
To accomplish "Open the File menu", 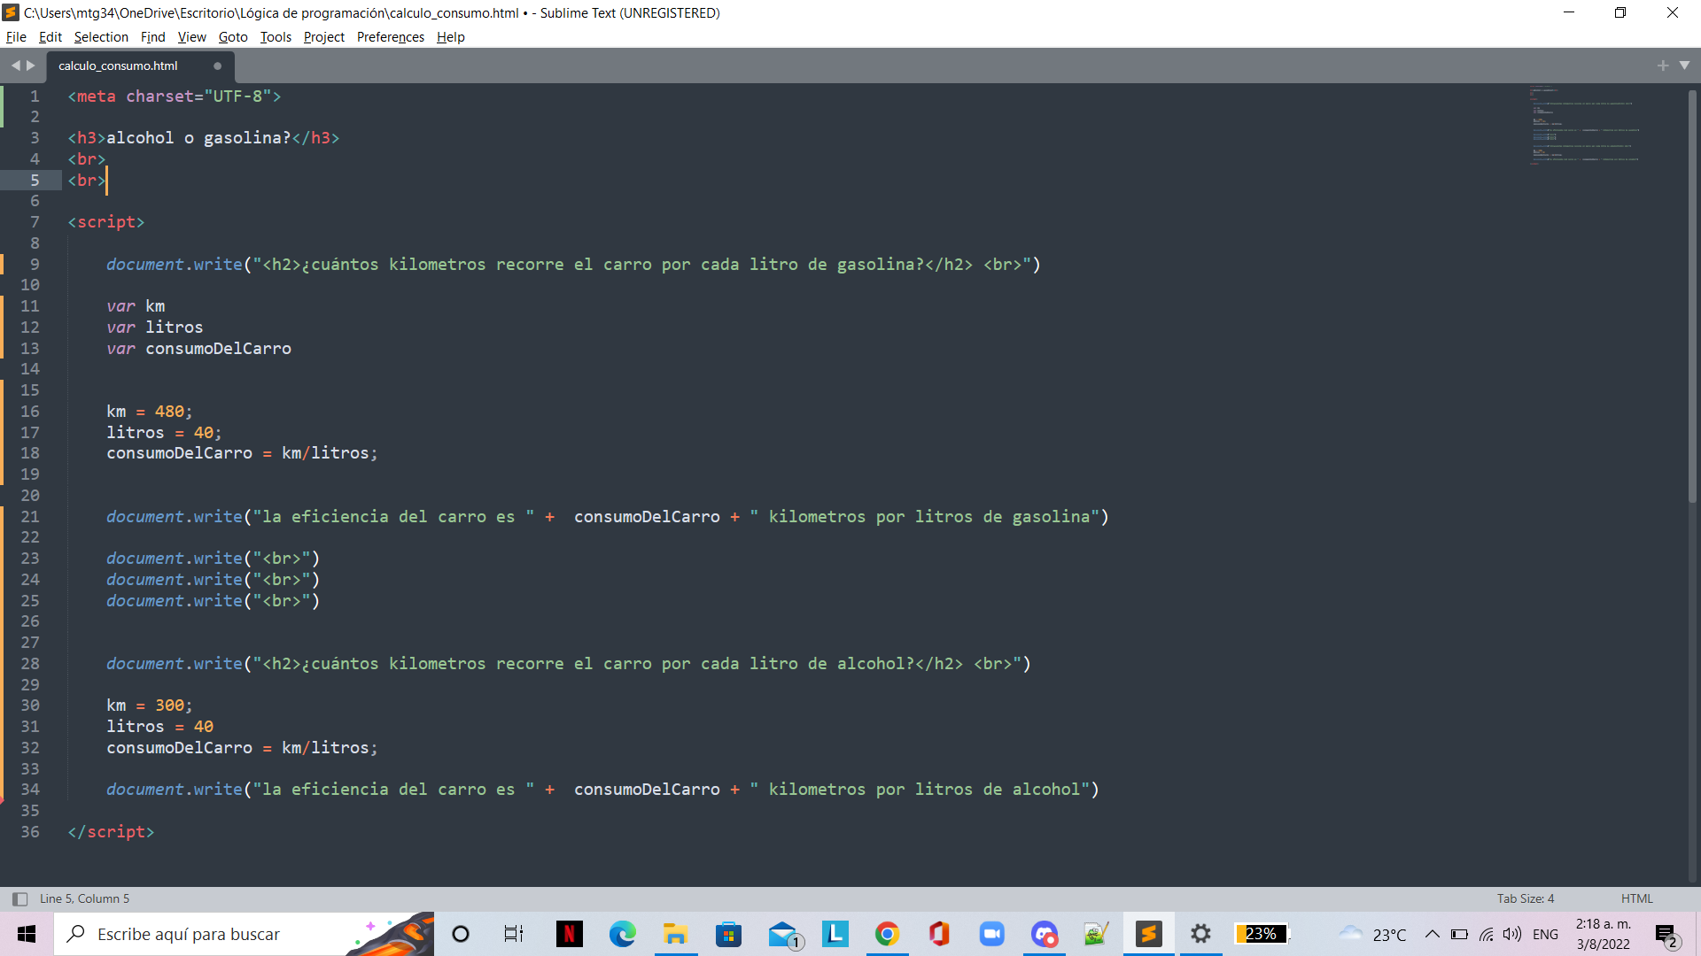I will (16, 37).
